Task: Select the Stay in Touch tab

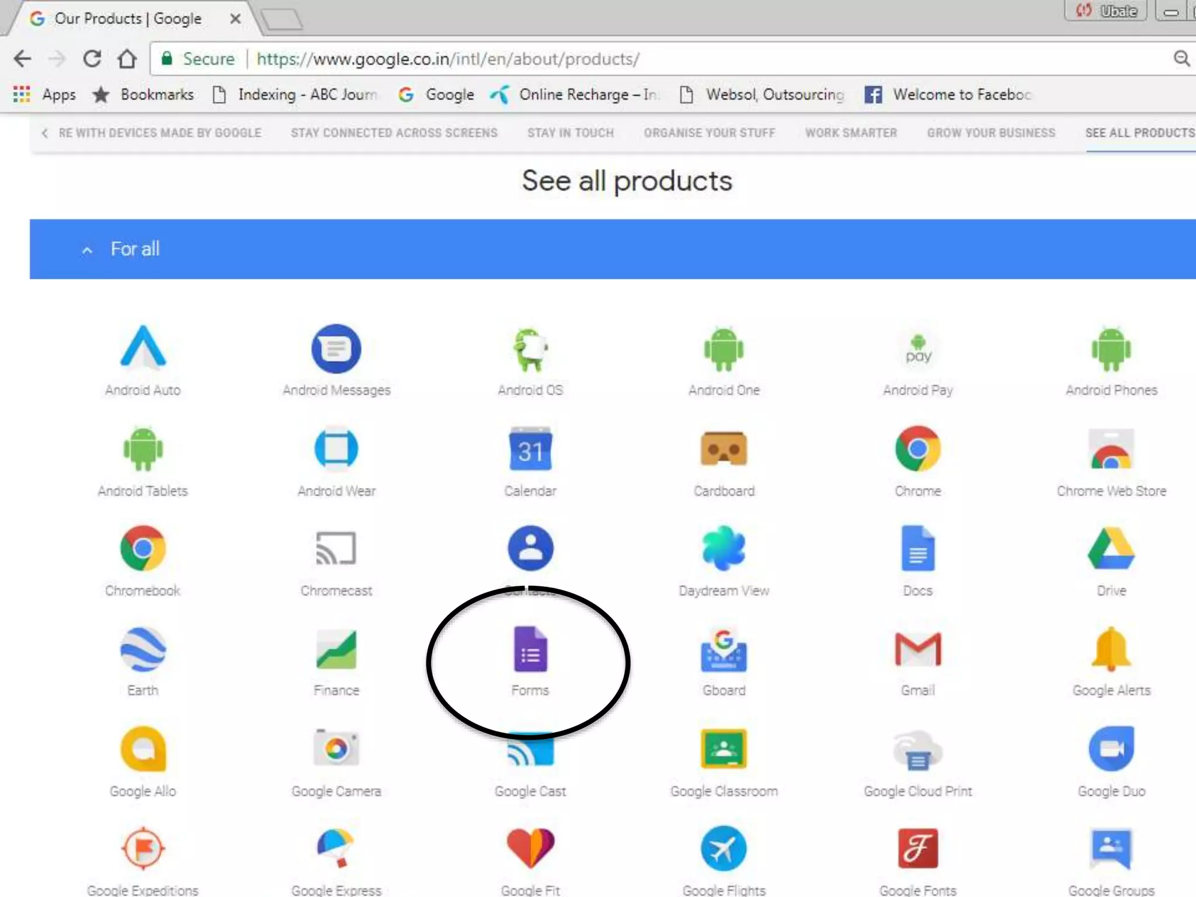Action: [571, 133]
